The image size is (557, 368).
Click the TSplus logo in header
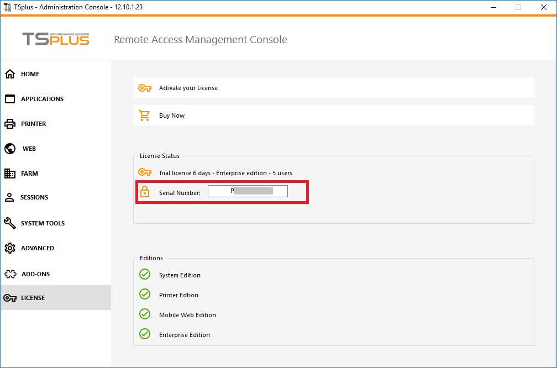(55, 39)
